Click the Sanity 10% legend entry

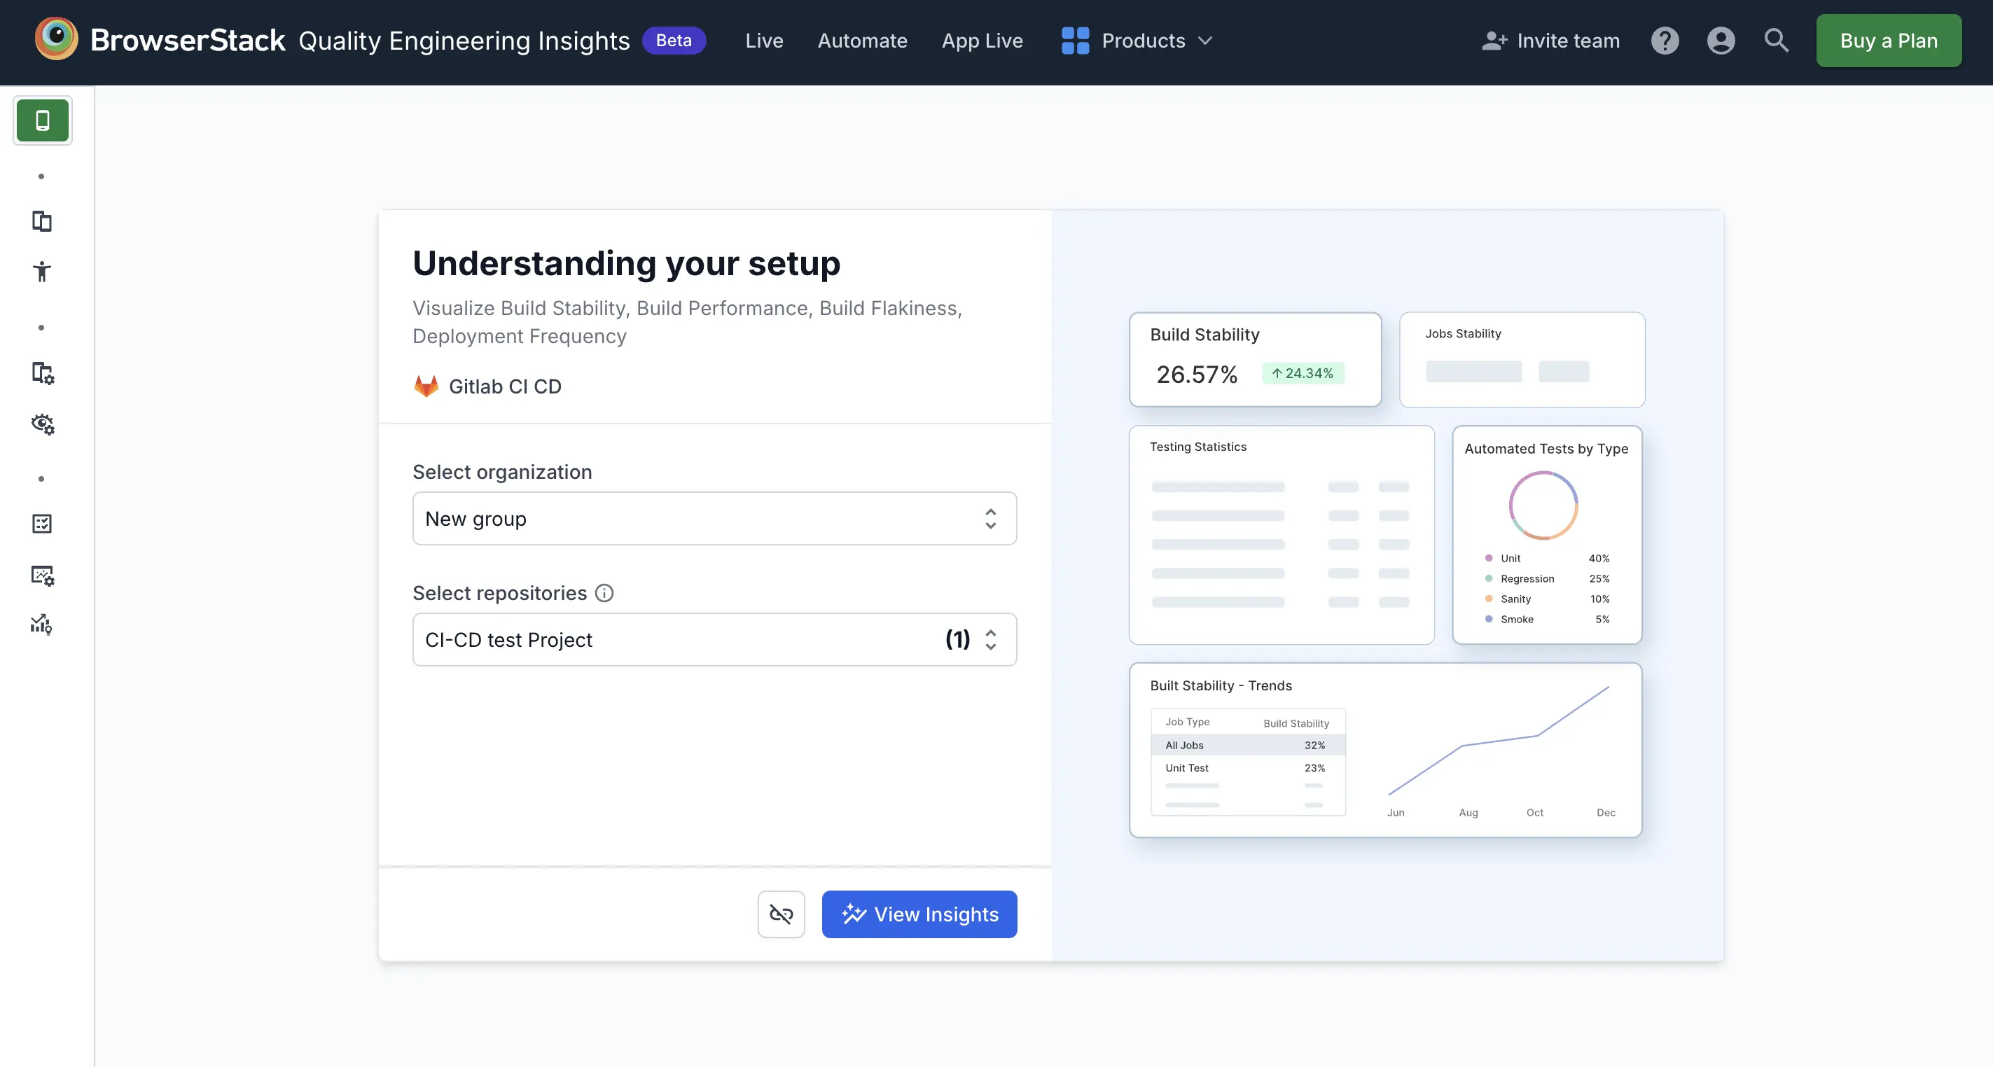(x=1547, y=599)
